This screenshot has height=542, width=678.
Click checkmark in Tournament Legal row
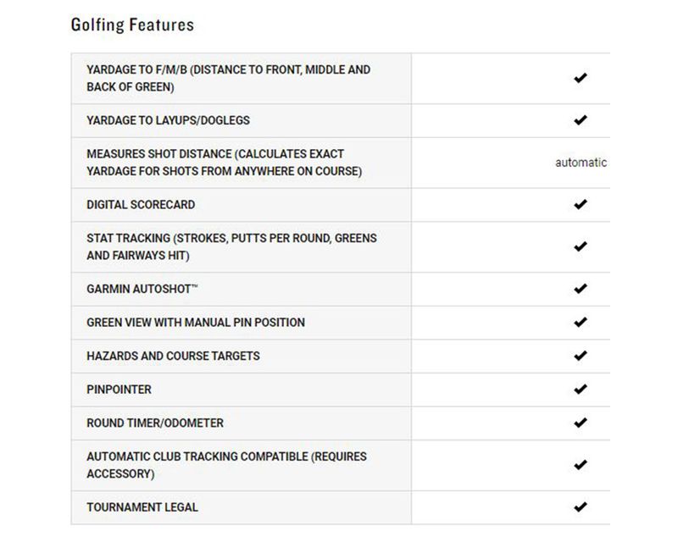[x=581, y=507]
